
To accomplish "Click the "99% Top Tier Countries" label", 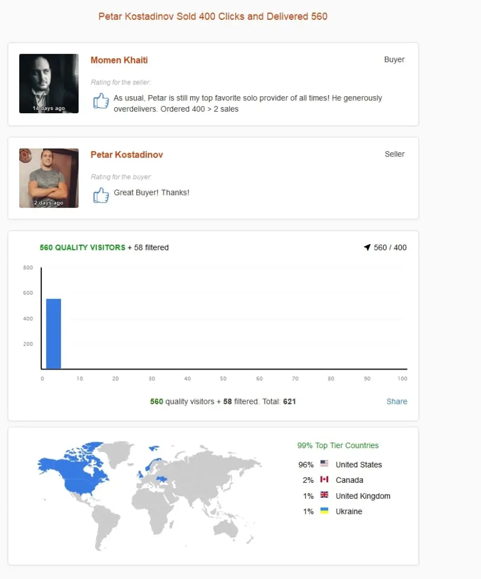I will coord(338,445).
